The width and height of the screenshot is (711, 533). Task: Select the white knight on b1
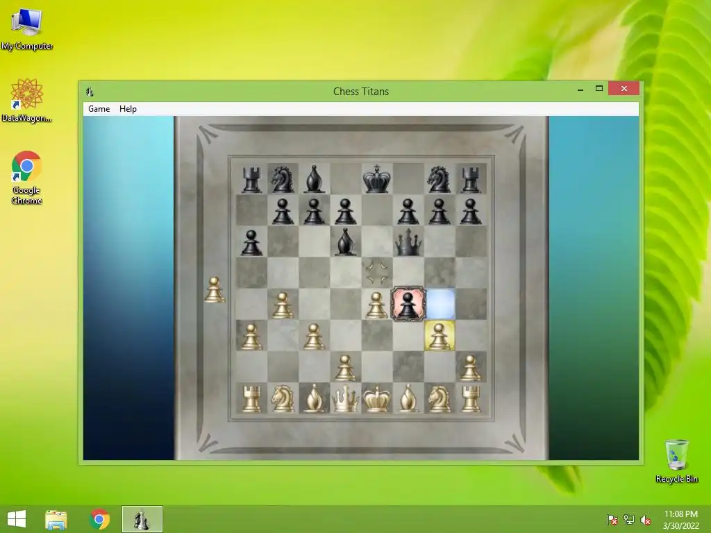point(283,398)
